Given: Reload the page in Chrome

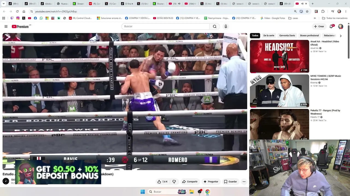Looking at the screenshot, I should pos(17,11).
